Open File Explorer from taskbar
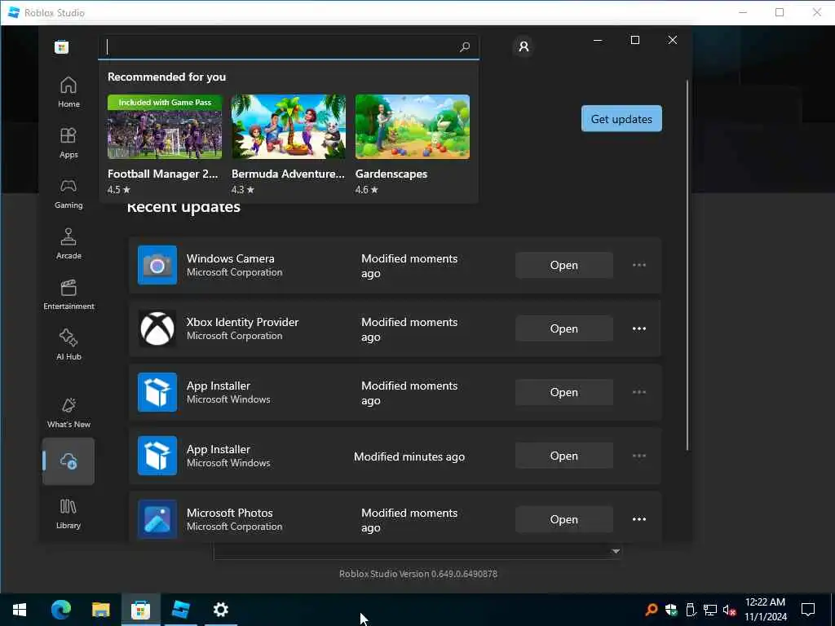Screen dimensions: 835x626 click(100, 610)
